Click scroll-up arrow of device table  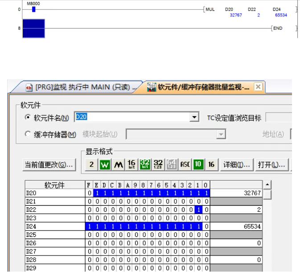pyautogui.click(x=267, y=185)
